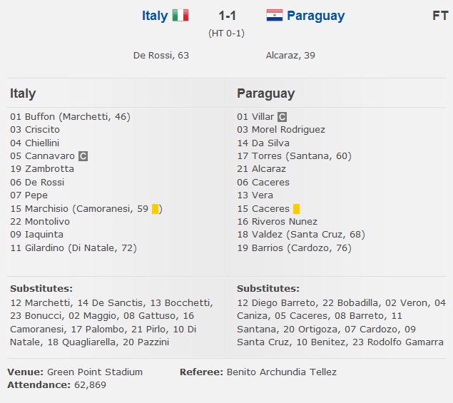The height and width of the screenshot is (403, 453).
Task: Select 03 Morel Rodriguez in Paraguay lineup
Action: (281, 130)
